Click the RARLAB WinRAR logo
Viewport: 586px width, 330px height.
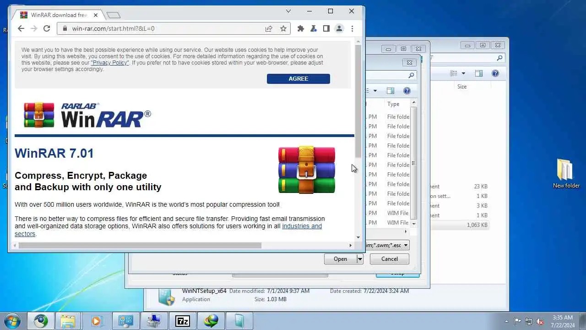coord(87,115)
